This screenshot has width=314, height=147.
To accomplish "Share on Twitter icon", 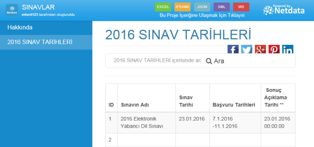I will click(246, 49).
